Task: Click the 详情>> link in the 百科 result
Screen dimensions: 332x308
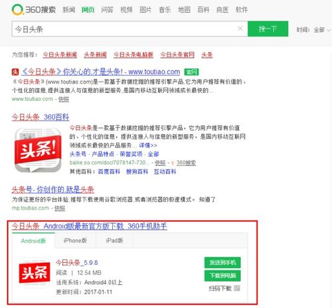Action: [x=148, y=145]
